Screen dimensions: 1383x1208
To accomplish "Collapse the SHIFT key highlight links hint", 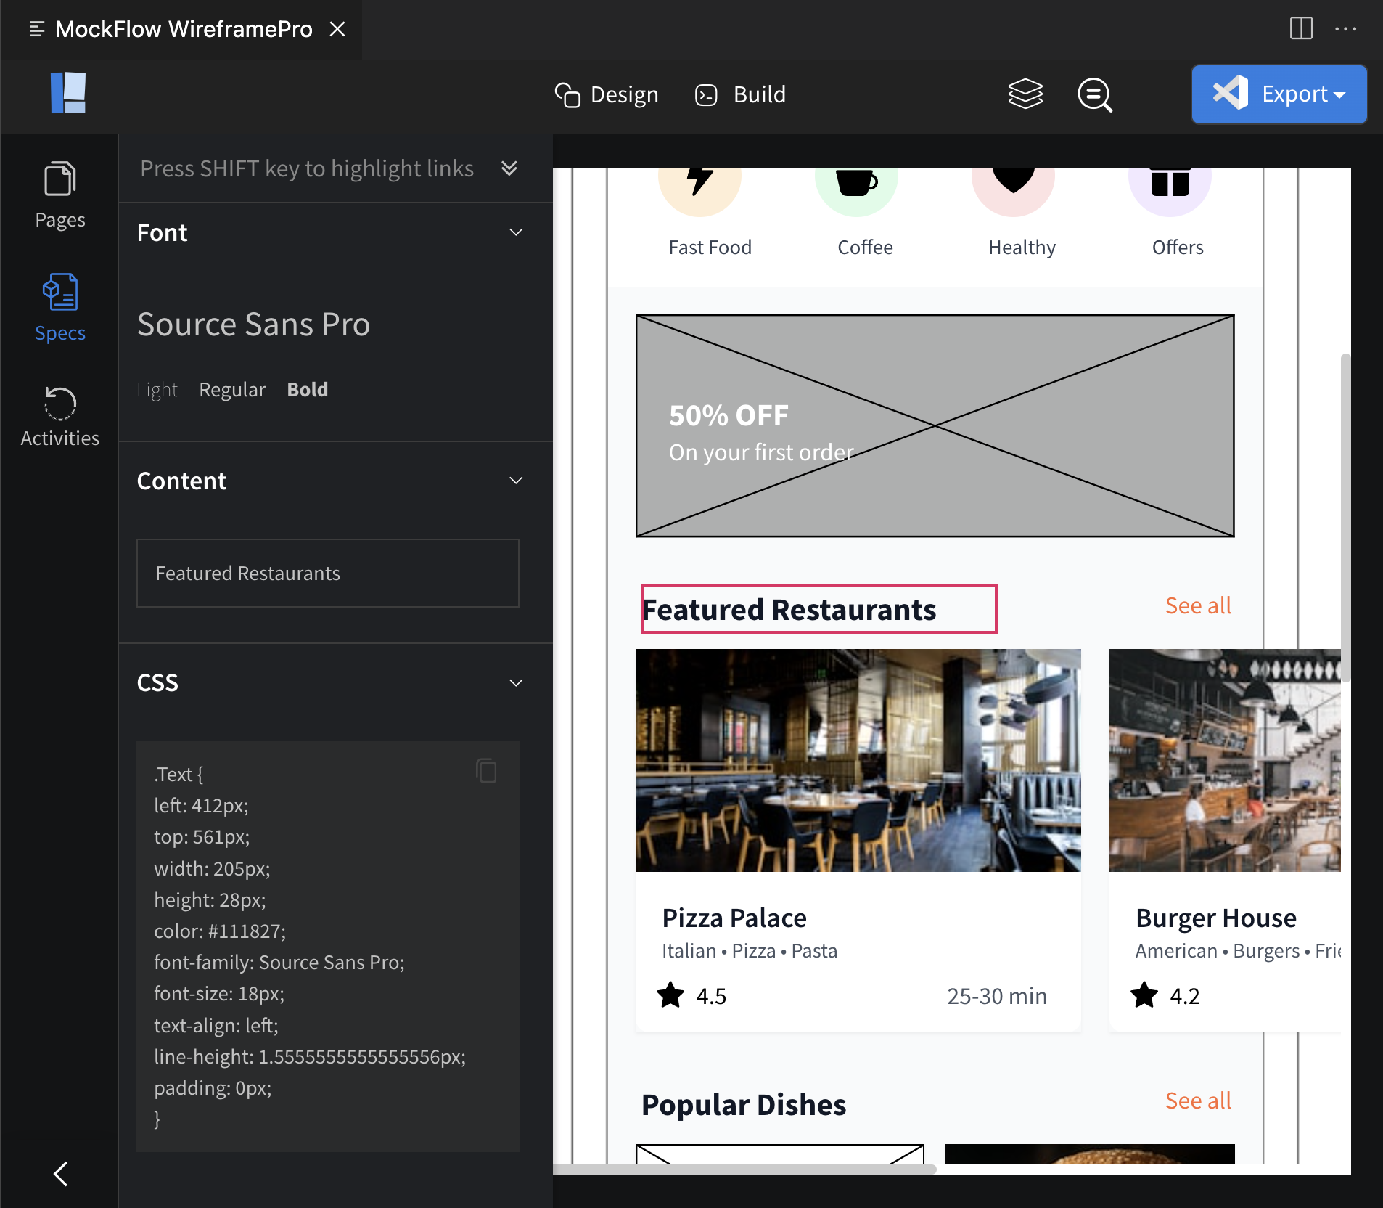I will pyautogui.click(x=509, y=168).
